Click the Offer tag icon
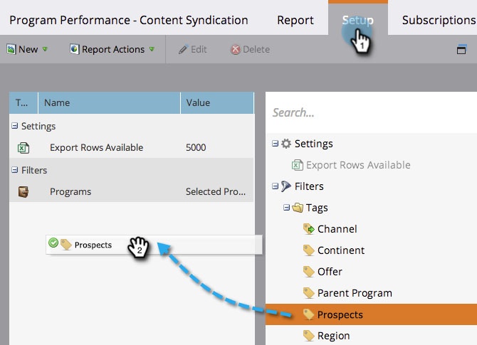This screenshot has width=477, height=345. pos(308,272)
